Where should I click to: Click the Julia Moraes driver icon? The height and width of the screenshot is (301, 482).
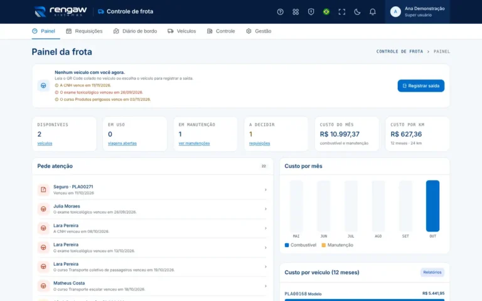pyautogui.click(x=43, y=209)
